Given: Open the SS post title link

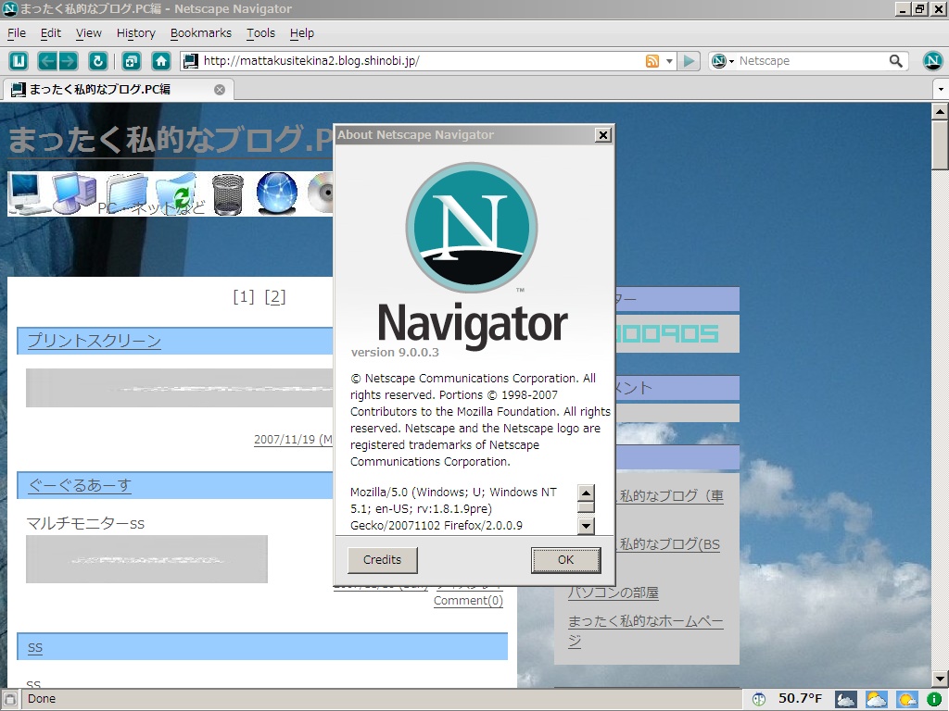Looking at the screenshot, I should point(35,647).
